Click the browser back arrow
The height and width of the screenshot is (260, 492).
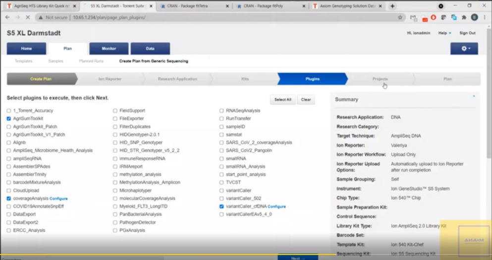click(x=7, y=17)
